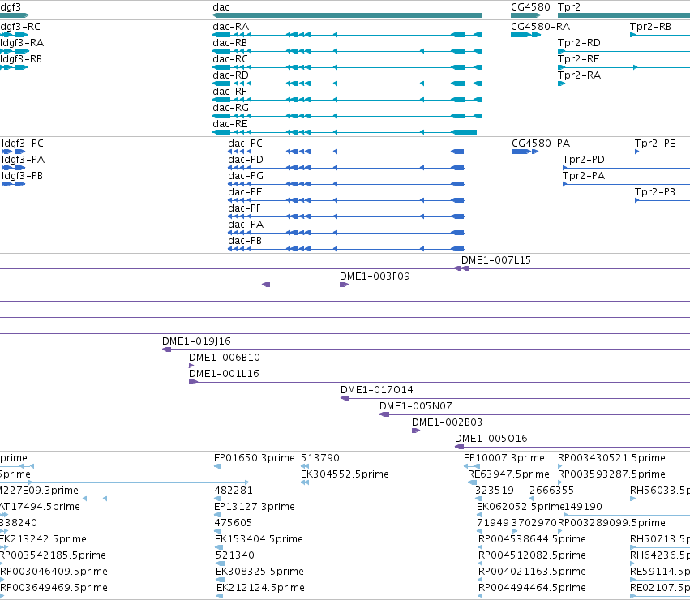Click the Tpr2-PE protein label
Image resolution: width=690 pixels, height=600 pixels.
point(655,144)
